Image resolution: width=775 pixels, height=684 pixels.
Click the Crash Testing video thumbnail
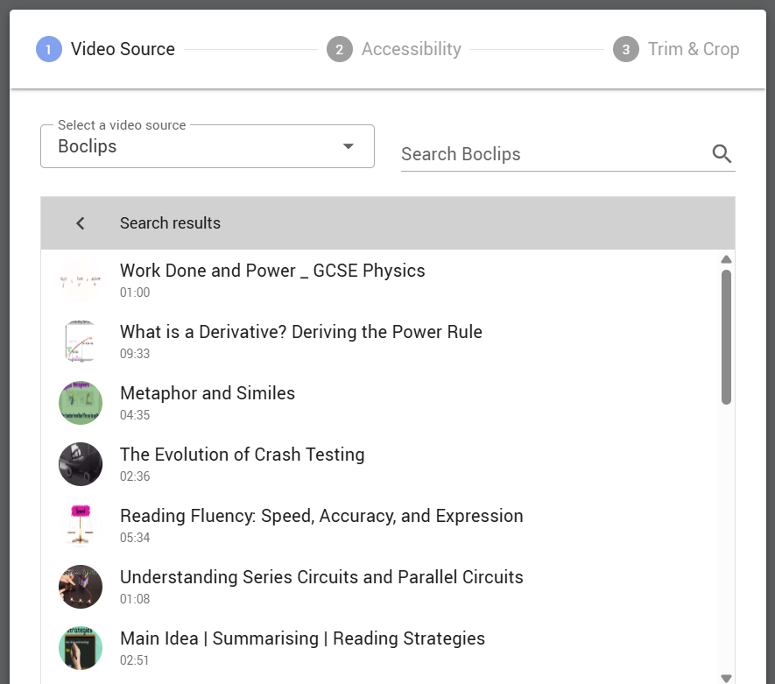click(81, 464)
